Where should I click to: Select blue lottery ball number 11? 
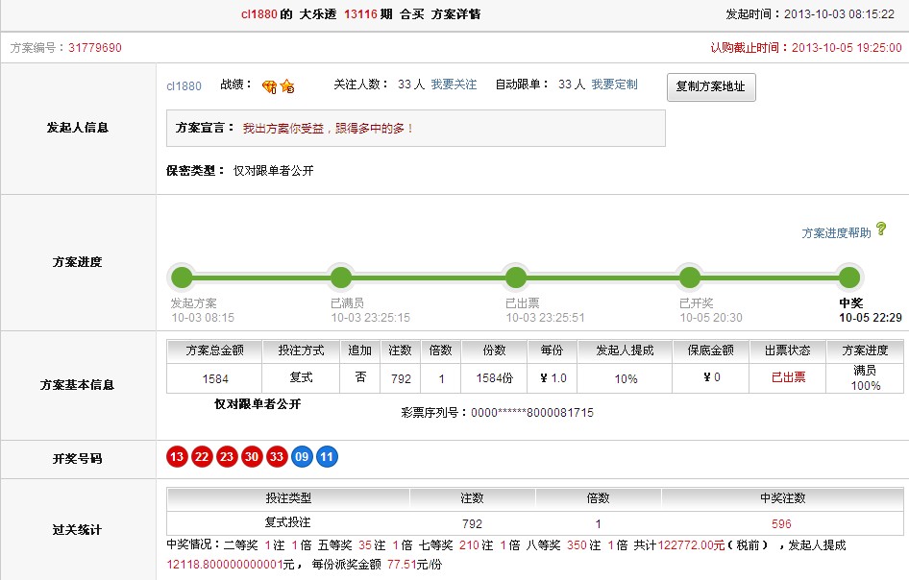click(327, 457)
